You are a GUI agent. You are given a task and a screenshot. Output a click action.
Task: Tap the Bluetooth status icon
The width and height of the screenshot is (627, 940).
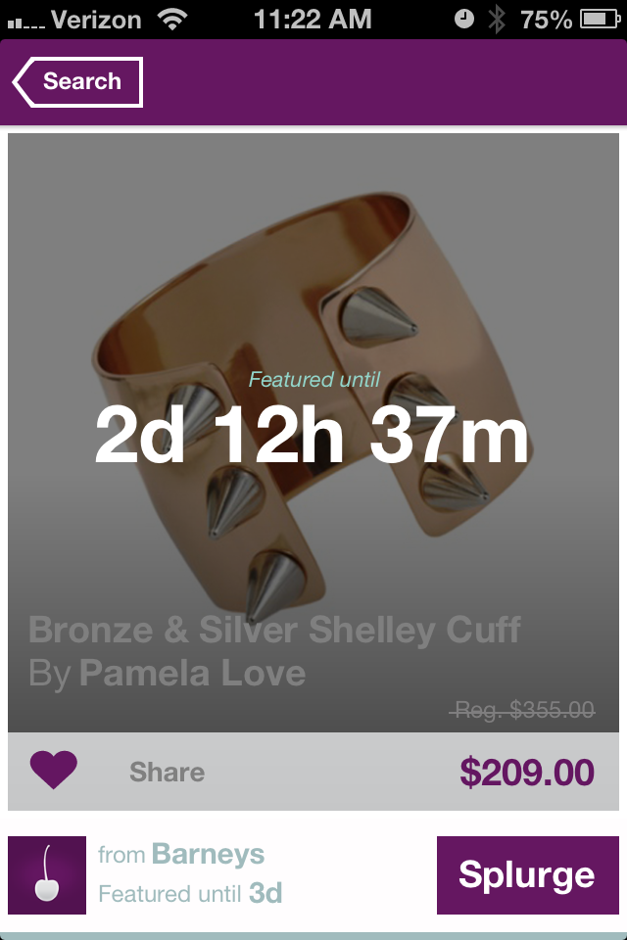click(496, 20)
